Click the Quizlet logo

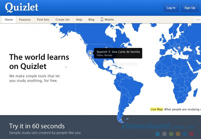click(22, 7)
